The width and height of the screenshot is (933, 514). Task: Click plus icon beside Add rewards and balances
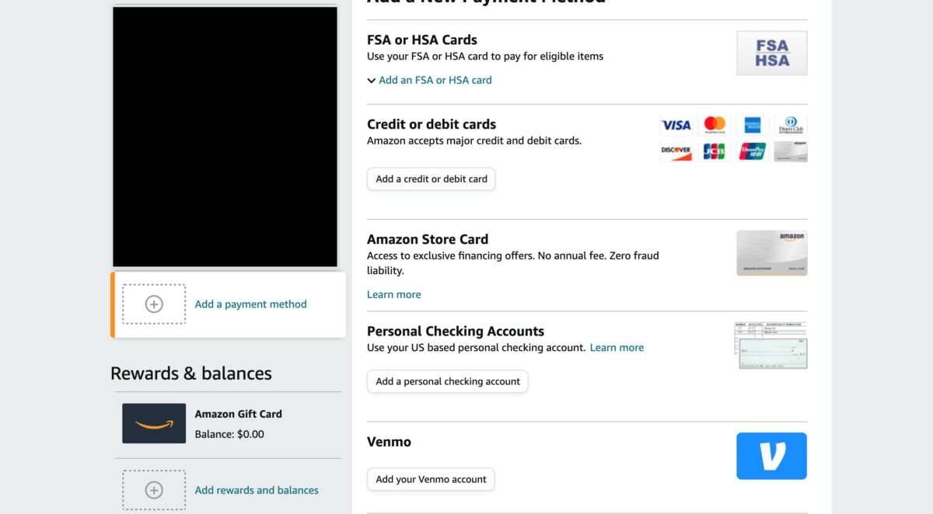154,490
